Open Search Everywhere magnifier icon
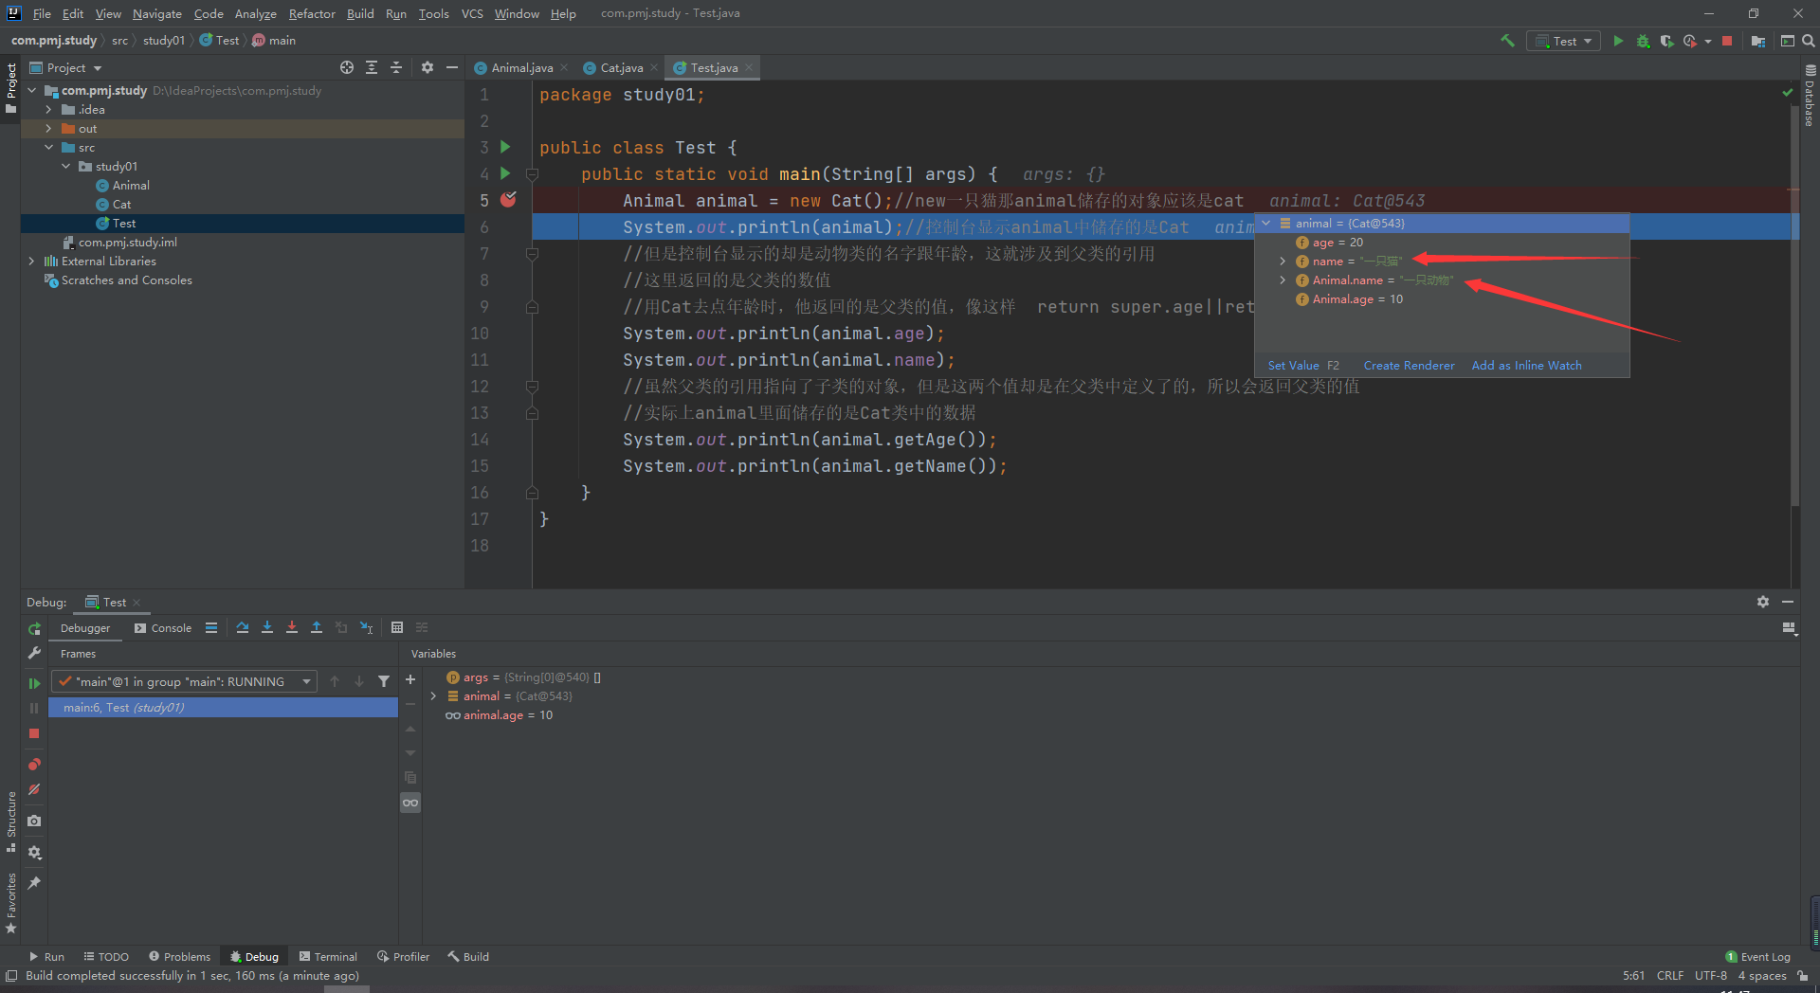 click(1808, 41)
